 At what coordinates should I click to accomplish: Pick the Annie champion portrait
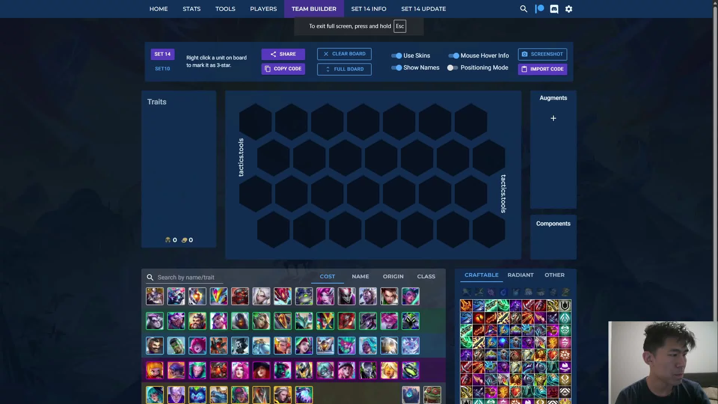[x=155, y=370]
